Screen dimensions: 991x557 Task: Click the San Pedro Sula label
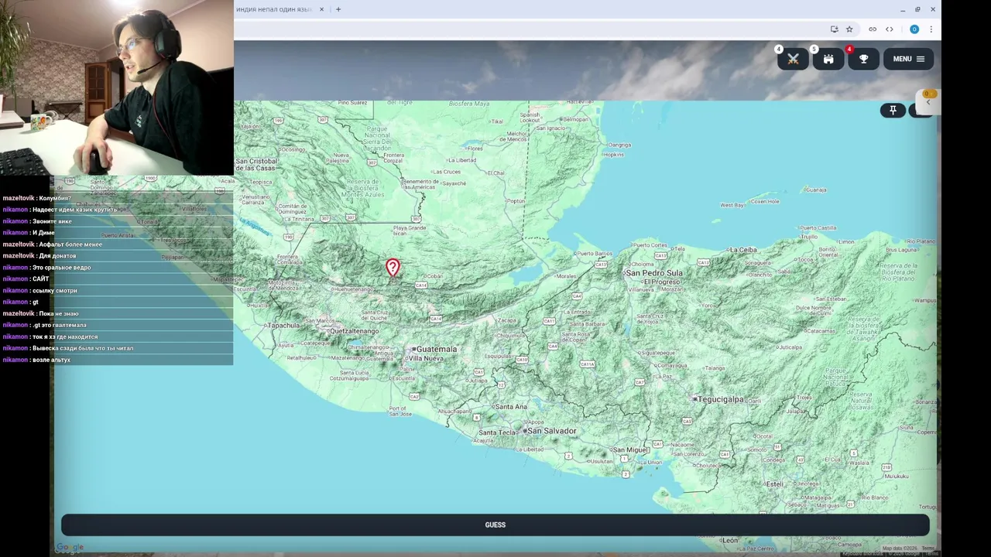pyautogui.click(x=653, y=273)
